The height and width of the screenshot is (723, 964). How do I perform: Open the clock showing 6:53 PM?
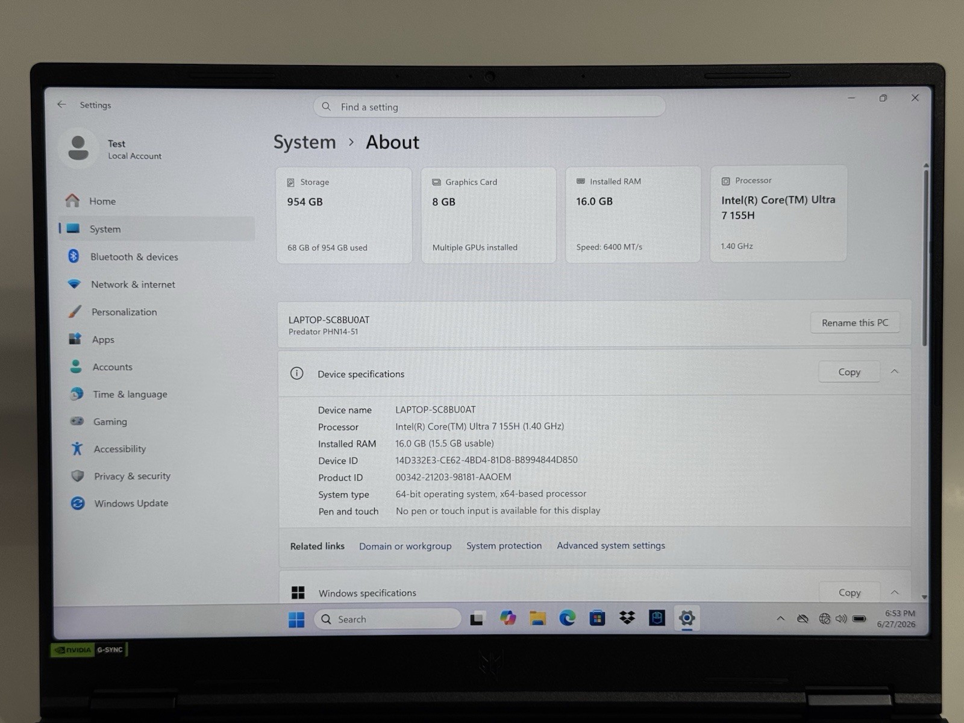point(897,619)
